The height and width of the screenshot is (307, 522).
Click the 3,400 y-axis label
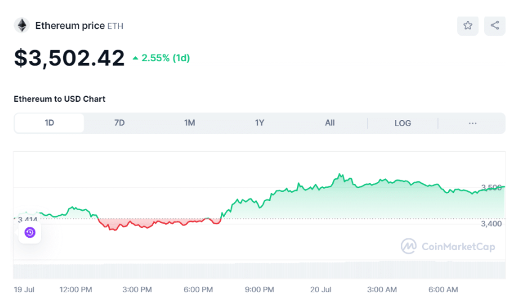pyautogui.click(x=491, y=224)
